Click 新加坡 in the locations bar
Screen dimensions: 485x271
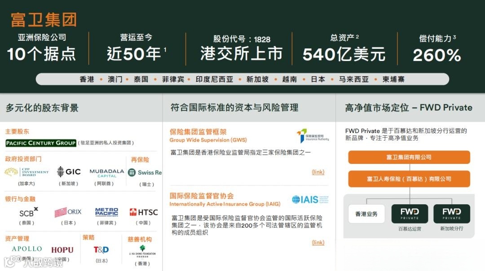(257, 79)
